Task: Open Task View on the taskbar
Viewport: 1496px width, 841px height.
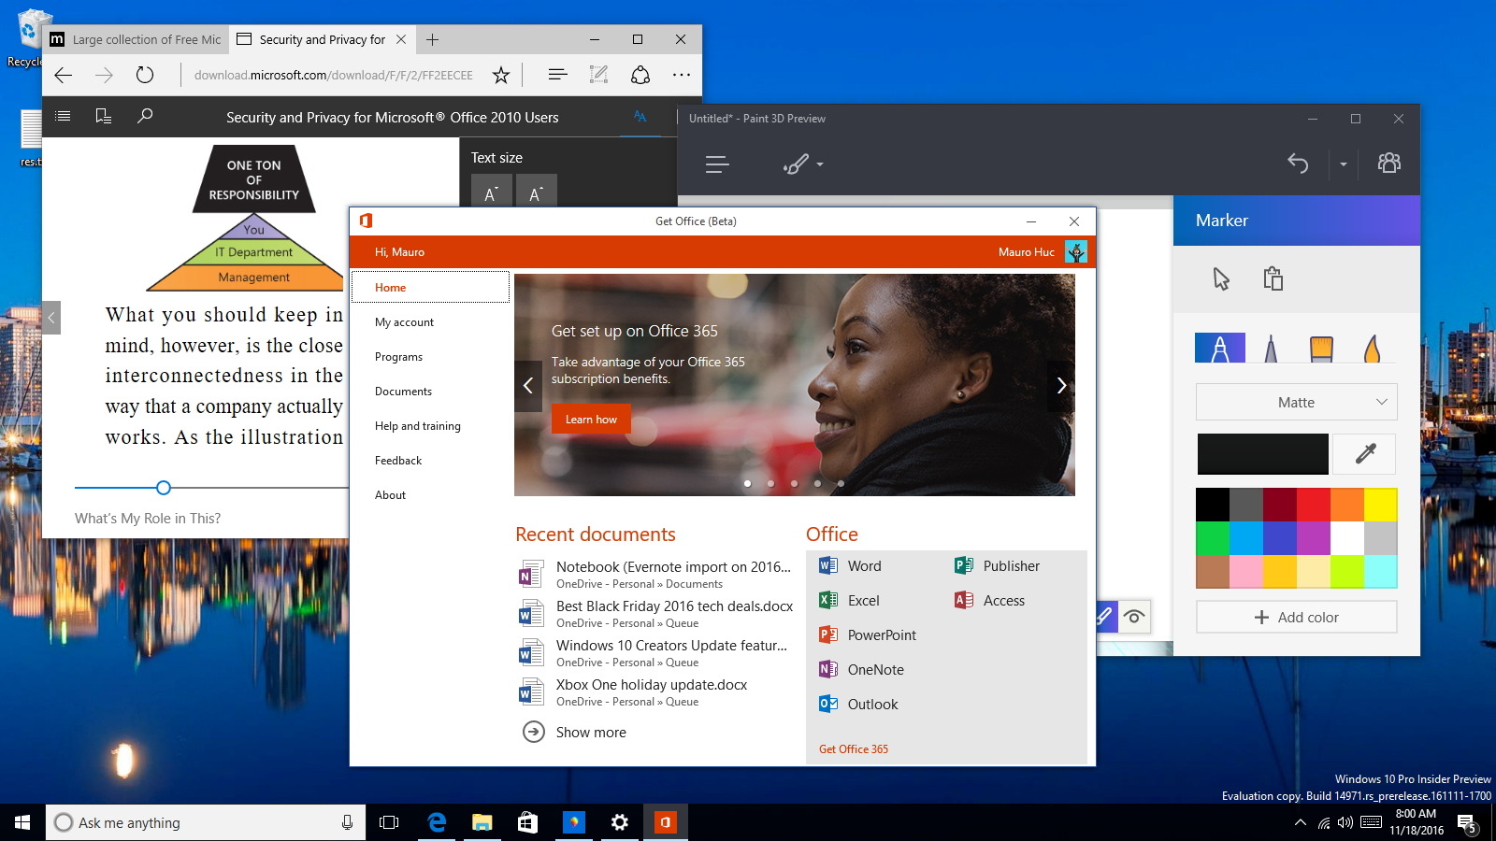Action: pyautogui.click(x=389, y=822)
